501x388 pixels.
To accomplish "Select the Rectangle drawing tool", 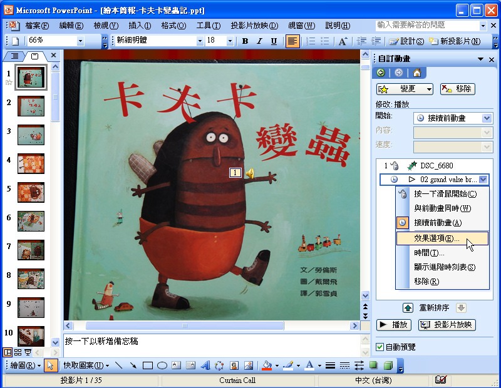I will pyautogui.click(x=148, y=365).
